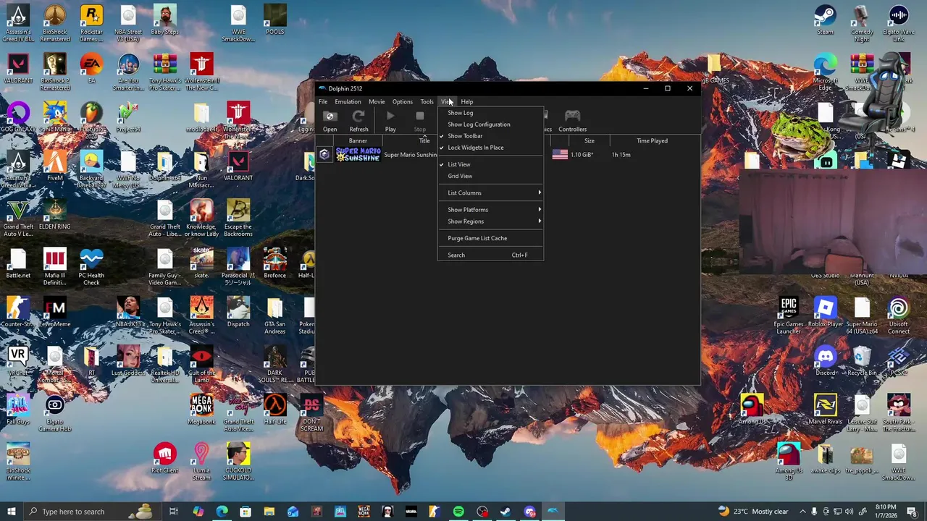
Task: Open a game file with the Open toolbar button
Action: (330, 121)
